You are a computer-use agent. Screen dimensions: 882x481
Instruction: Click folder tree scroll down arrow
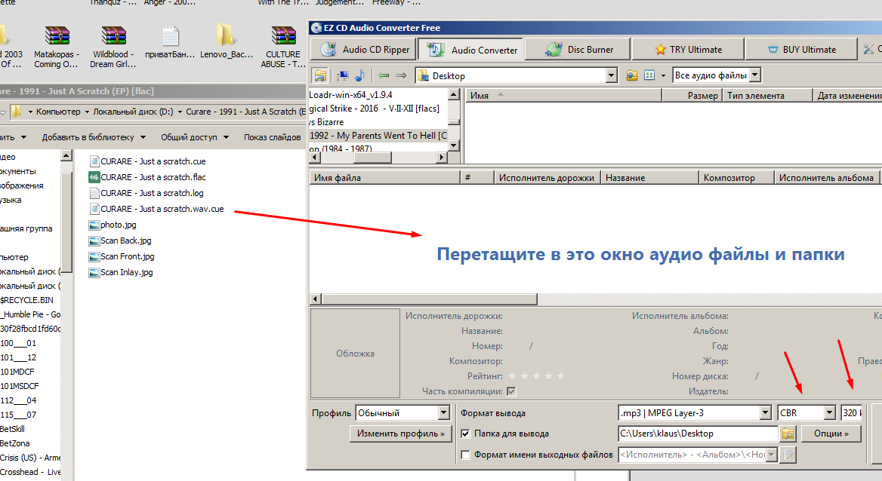coord(454,145)
